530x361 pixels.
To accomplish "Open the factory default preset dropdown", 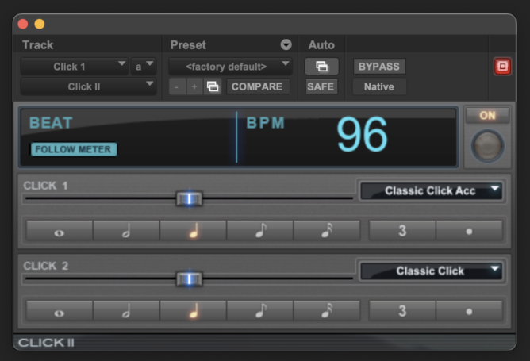I will pos(230,67).
